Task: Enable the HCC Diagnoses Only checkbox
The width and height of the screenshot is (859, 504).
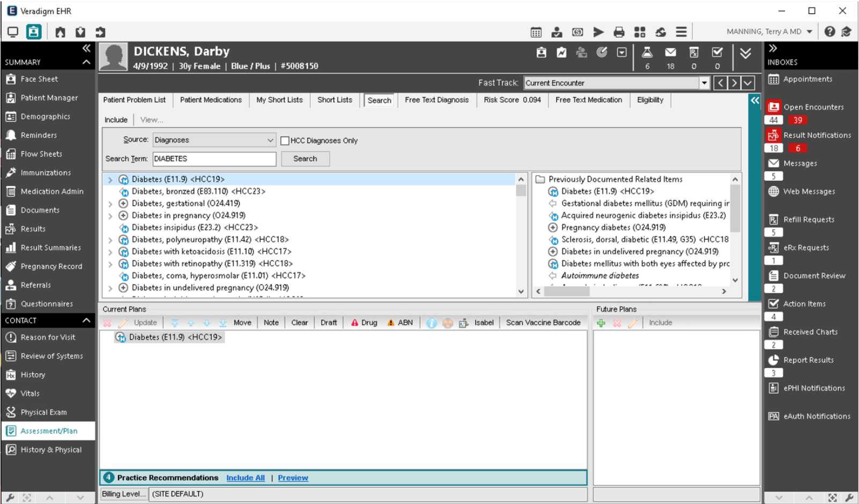Action: [285, 140]
